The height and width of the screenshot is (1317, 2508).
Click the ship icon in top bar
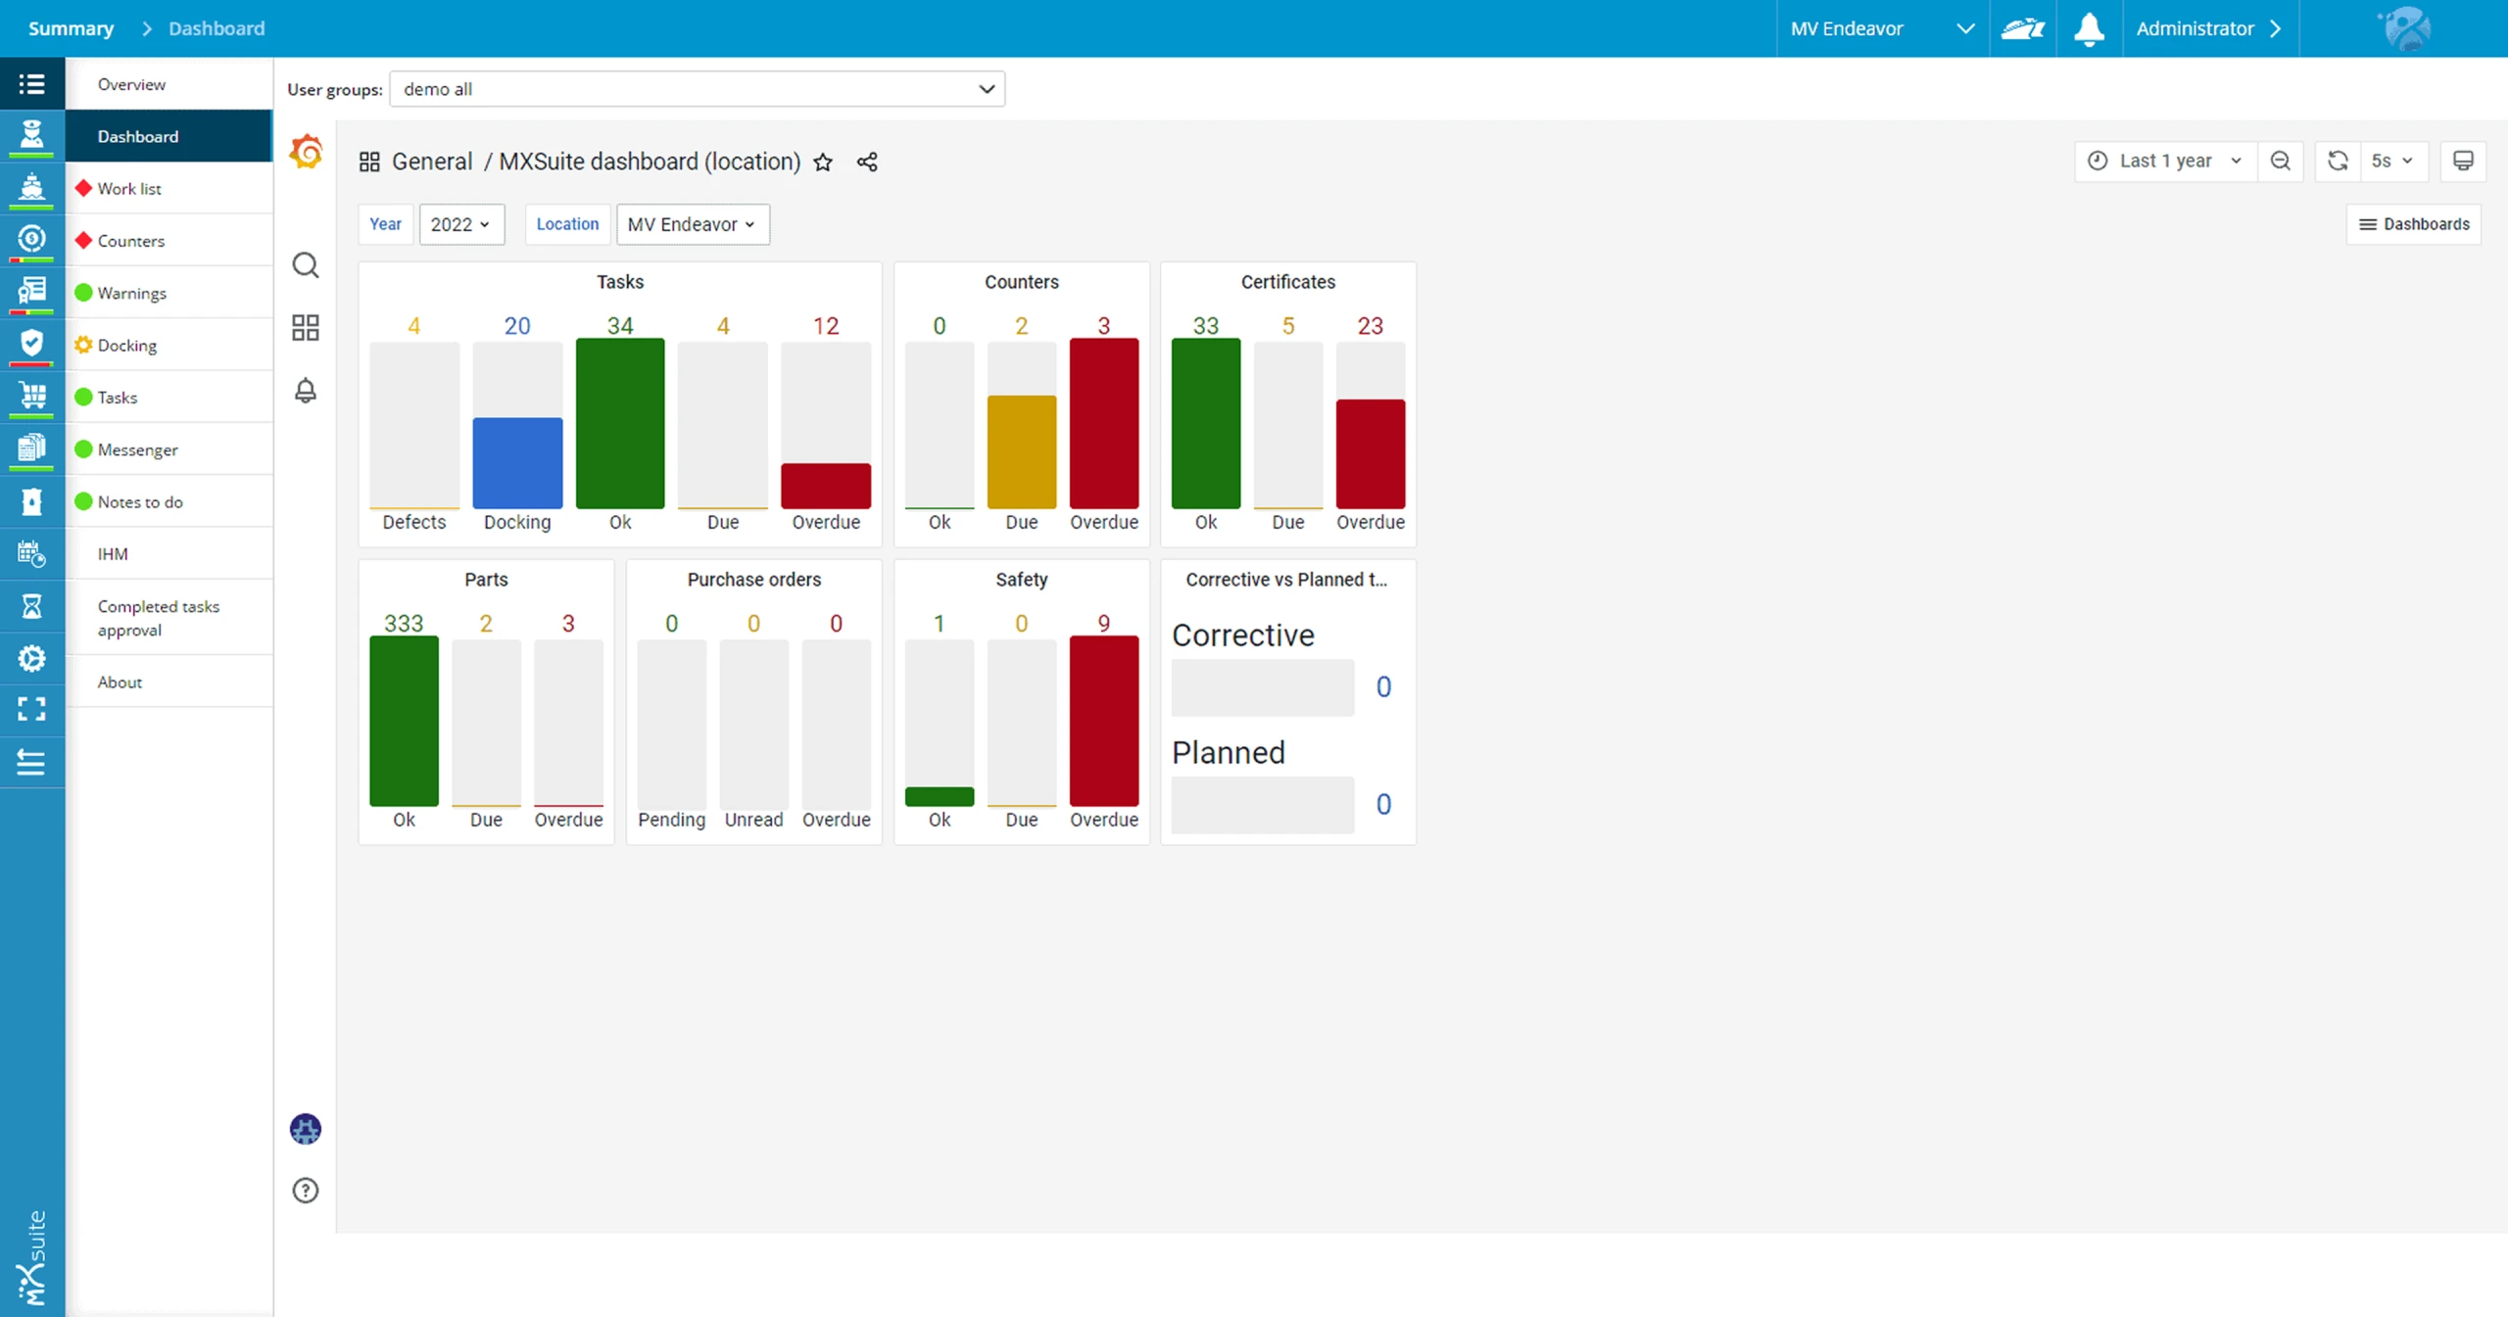2022,28
